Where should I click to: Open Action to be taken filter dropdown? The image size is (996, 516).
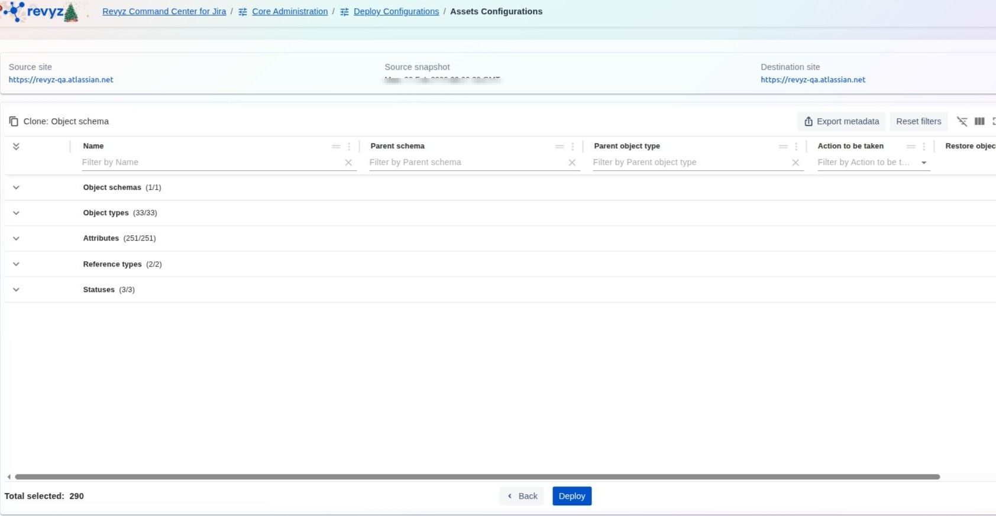pos(924,163)
